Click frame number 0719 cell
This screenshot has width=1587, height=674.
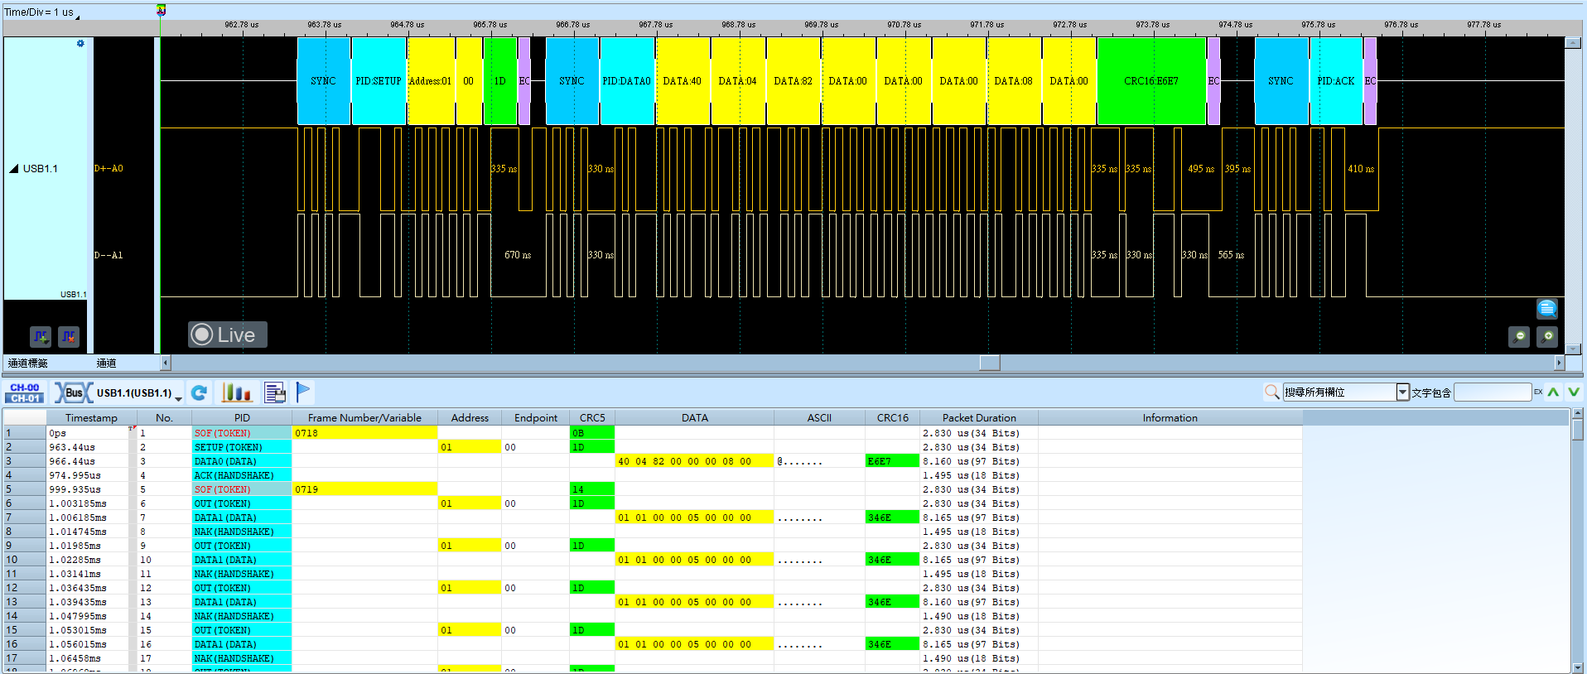[x=364, y=489]
